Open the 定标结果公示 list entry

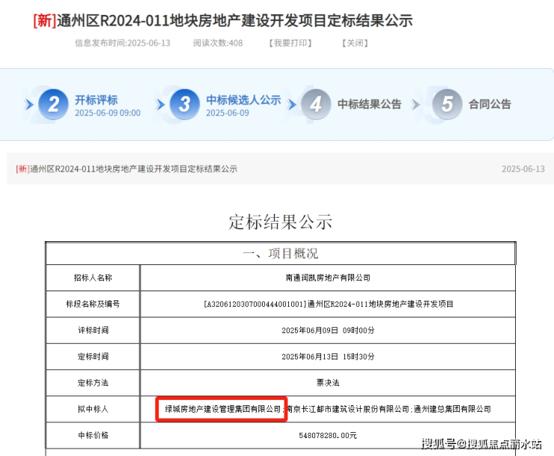click(127, 169)
